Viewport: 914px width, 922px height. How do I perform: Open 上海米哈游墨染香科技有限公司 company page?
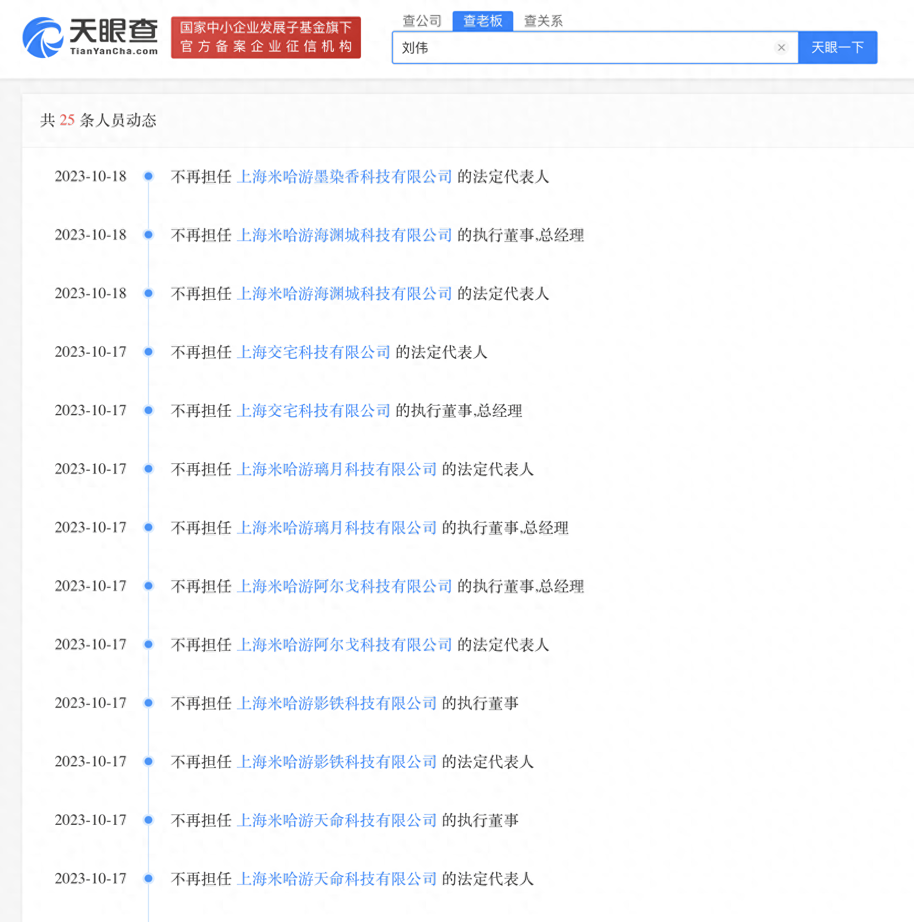pyautogui.click(x=345, y=177)
